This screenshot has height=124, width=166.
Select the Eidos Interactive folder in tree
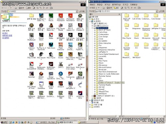click(x=105, y=43)
